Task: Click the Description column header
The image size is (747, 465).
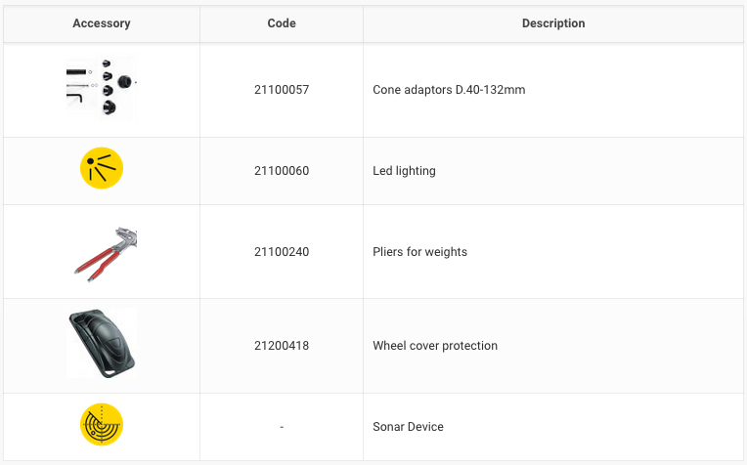Action: [553, 23]
